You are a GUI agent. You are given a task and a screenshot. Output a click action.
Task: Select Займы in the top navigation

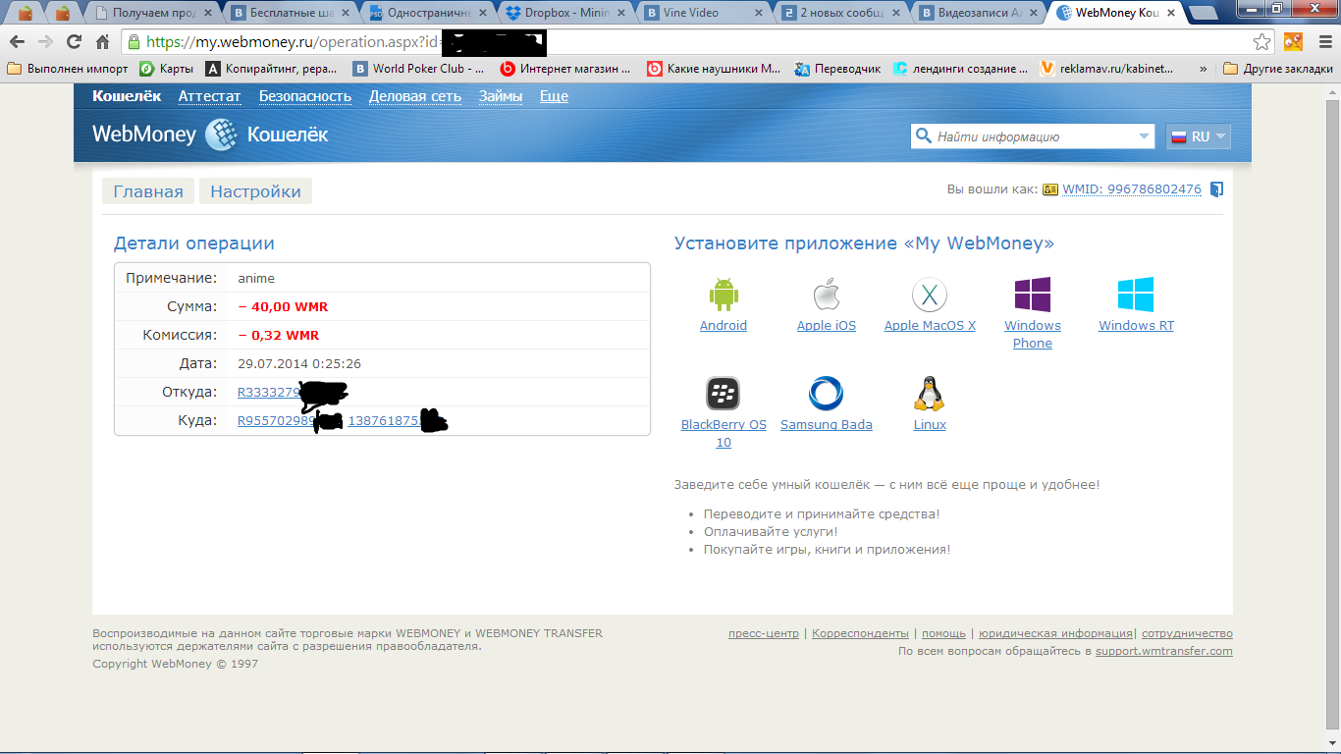pyautogui.click(x=501, y=96)
